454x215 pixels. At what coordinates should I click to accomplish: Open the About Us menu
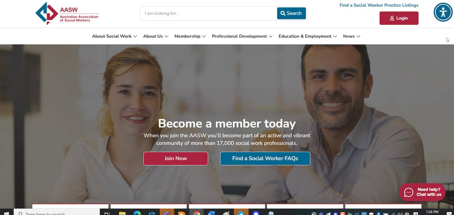pyautogui.click(x=156, y=36)
